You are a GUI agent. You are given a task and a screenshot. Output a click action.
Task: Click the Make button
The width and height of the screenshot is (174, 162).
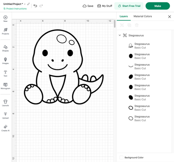(158, 6)
